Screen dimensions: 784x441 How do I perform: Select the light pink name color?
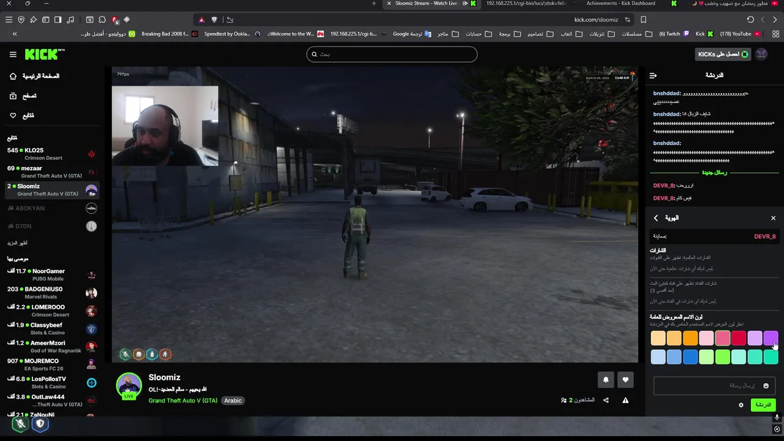pos(706,338)
